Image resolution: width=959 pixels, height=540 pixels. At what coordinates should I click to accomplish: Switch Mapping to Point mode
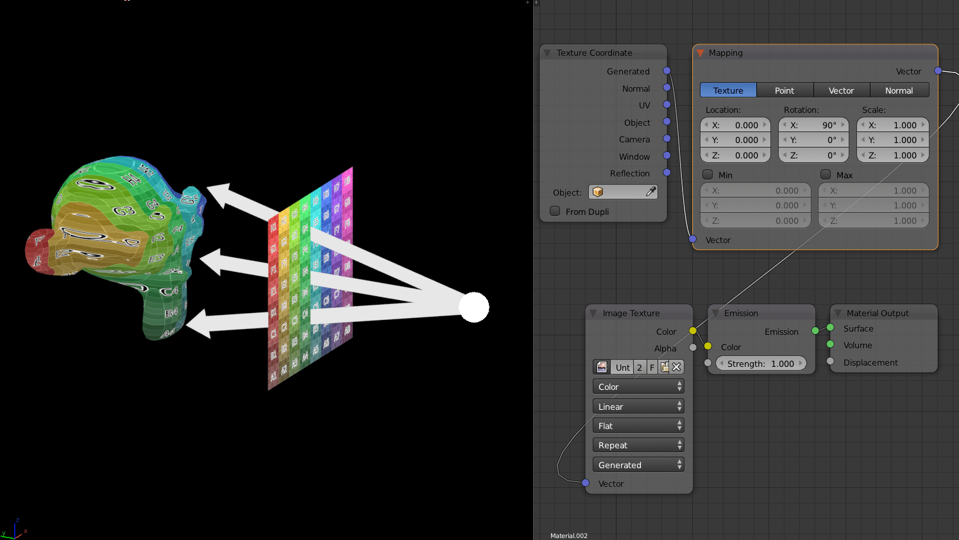[x=785, y=90]
